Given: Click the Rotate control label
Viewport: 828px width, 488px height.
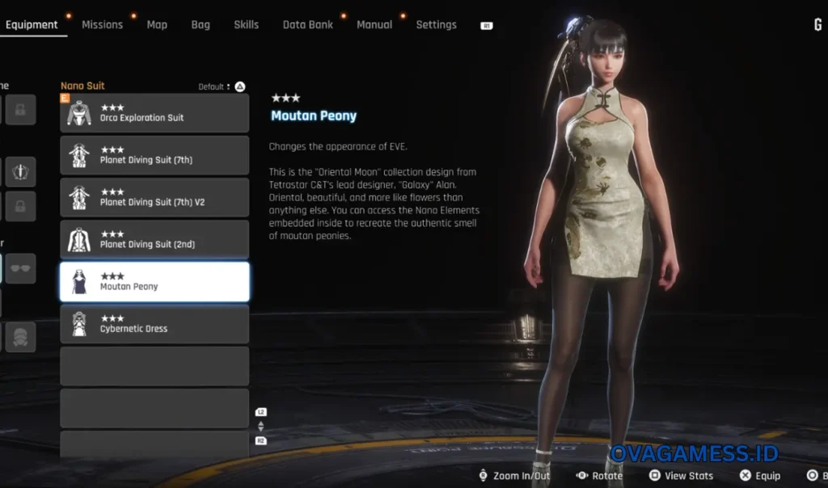Looking at the screenshot, I should [607, 476].
